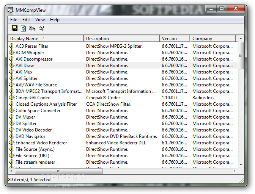Image resolution: width=255 pixels, height=194 pixels.
Task: Click the DirectShow MPEG-2 Splitter. description
Action: click(x=114, y=46)
